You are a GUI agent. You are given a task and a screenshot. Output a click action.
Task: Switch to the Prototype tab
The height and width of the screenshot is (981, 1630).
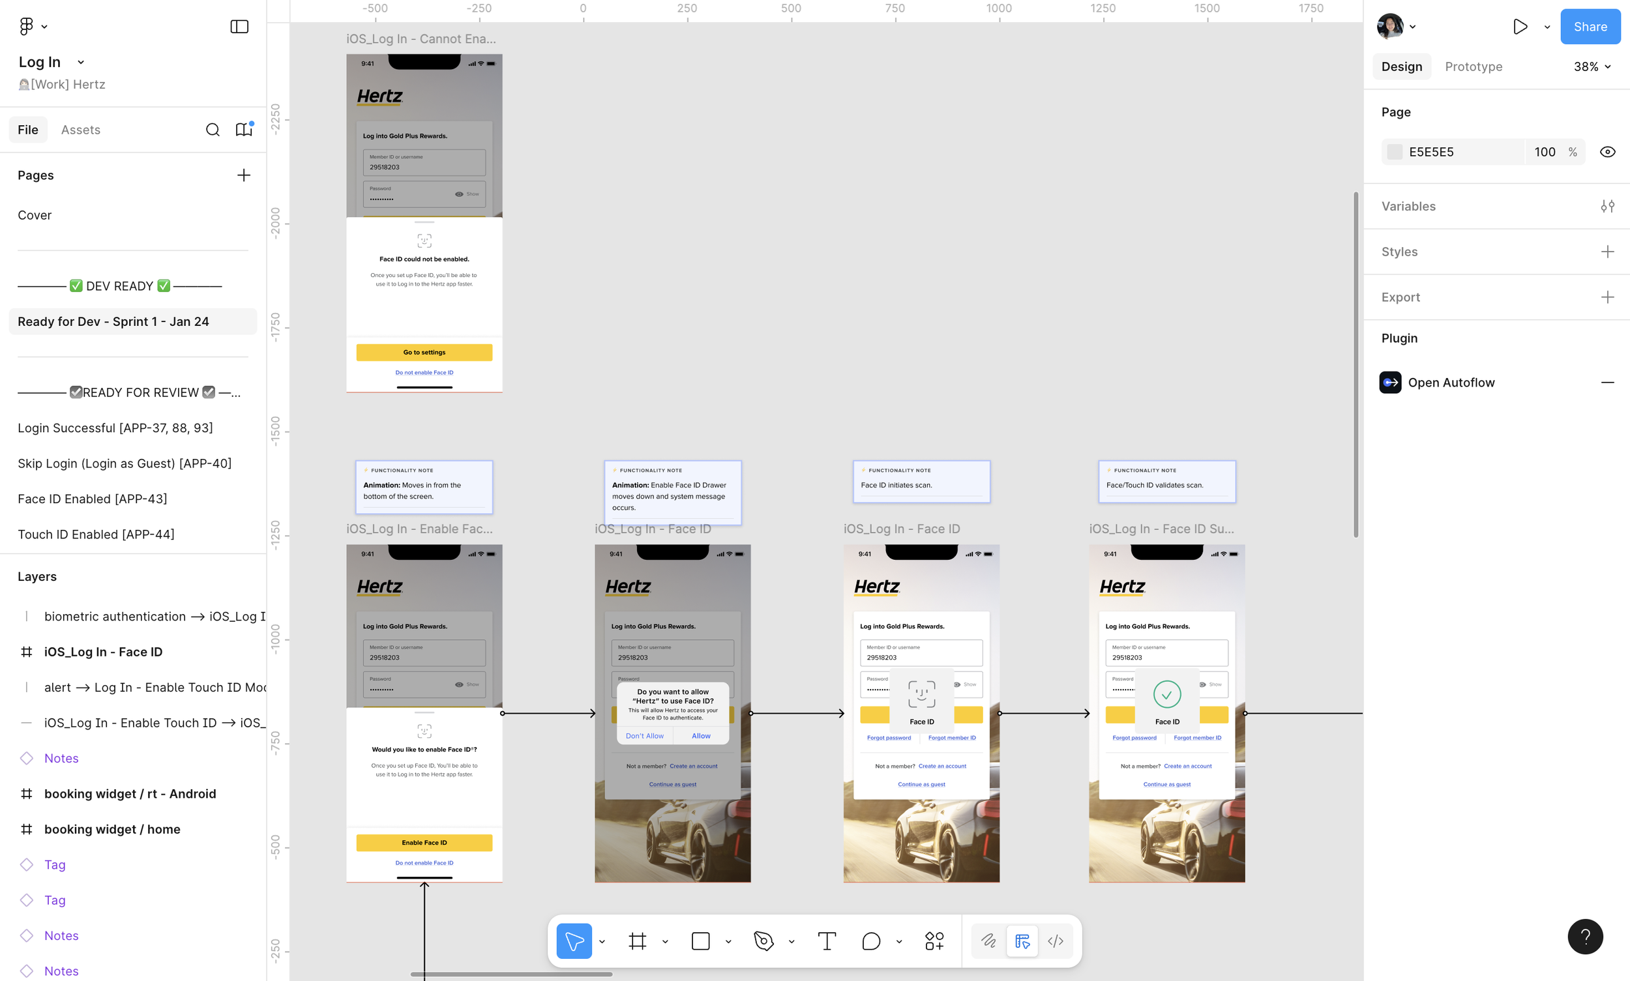click(1473, 66)
